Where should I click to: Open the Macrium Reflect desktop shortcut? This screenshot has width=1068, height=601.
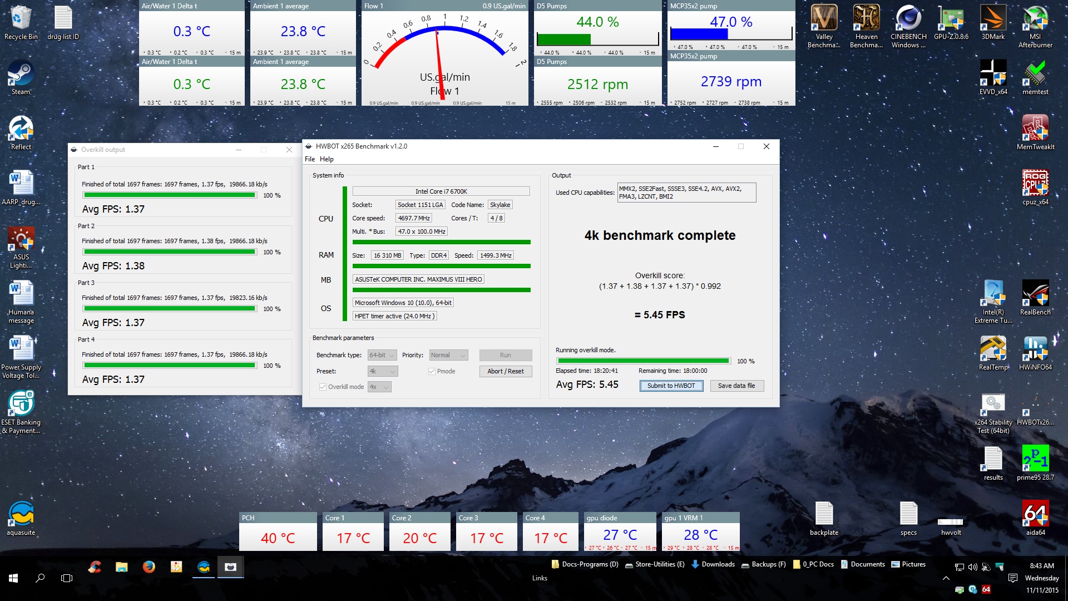pos(21,133)
